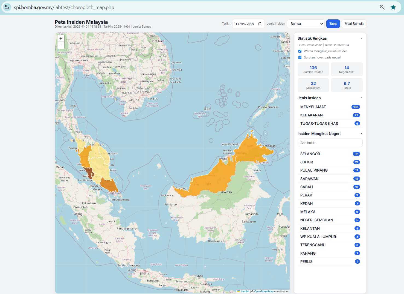This screenshot has height=294, width=404.
Task: Open the calendar picker in the Tarikh field
Action: click(260, 23)
